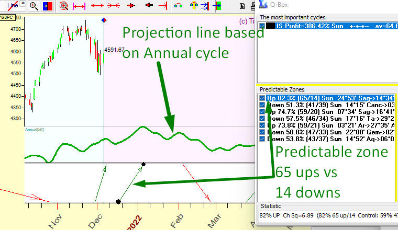Click the red double-headed expand arrow
Image resolution: width=398 pixels, height=230 pixels.
[97, 6]
